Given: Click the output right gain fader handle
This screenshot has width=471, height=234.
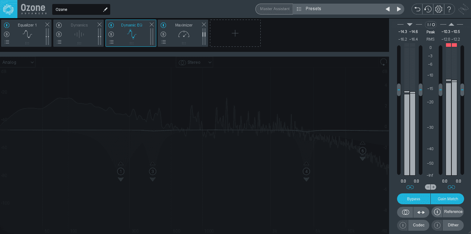Looking at the screenshot, I should coord(462,90).
